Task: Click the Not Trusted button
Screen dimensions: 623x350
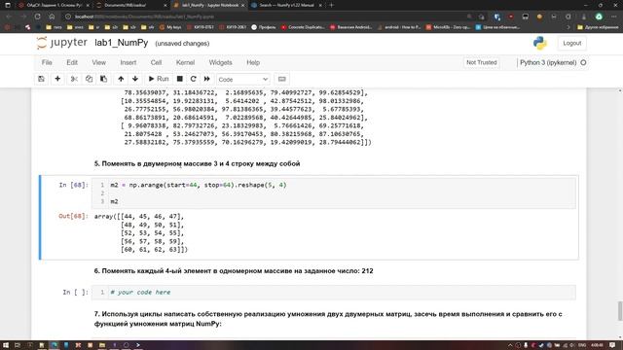Action: 482,62
